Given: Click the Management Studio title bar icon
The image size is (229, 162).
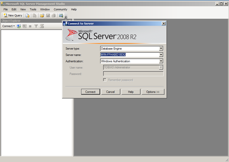Looking at the screenshot, I should click(x=3, y=4).
